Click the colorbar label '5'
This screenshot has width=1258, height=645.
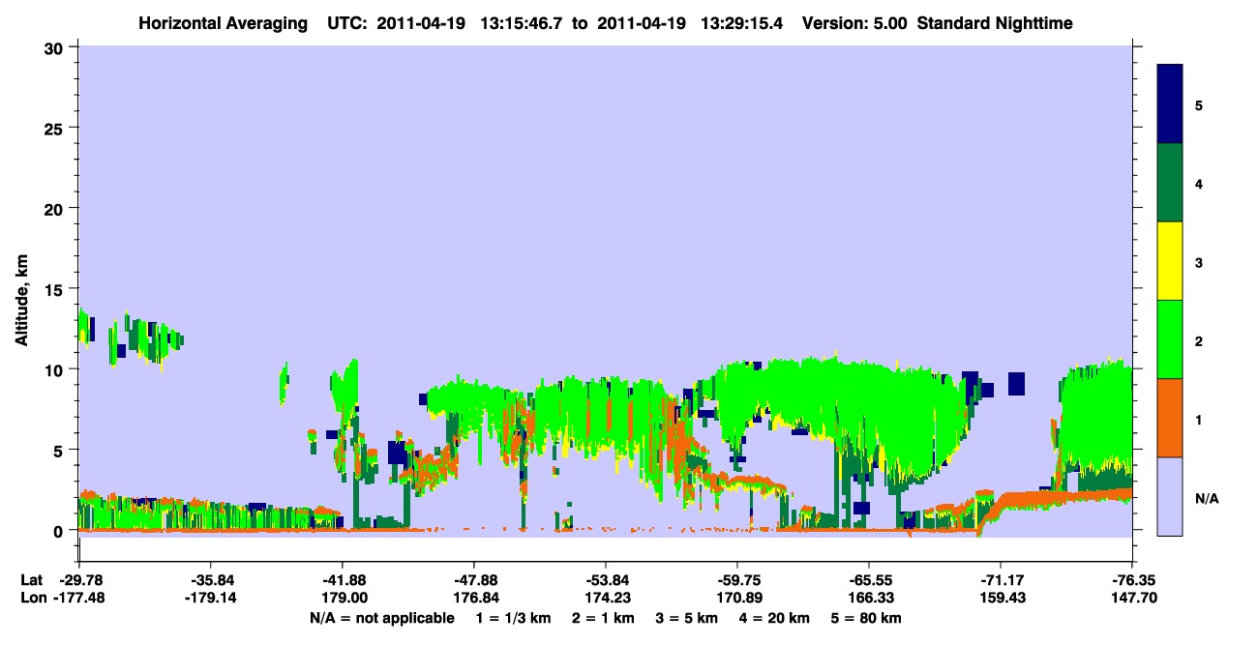click(1199, 104)
